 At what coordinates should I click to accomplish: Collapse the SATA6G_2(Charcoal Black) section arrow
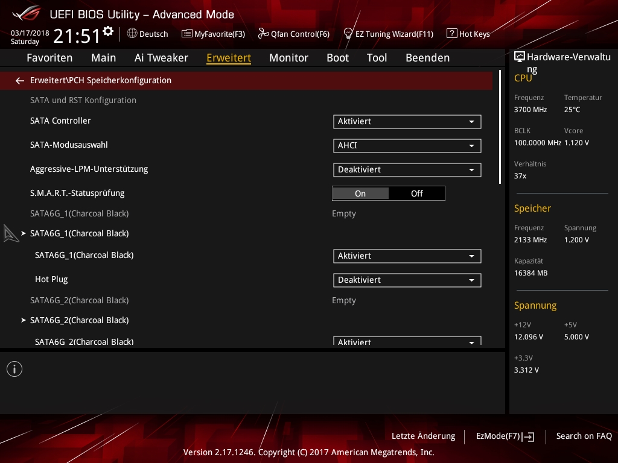(24, 320)
